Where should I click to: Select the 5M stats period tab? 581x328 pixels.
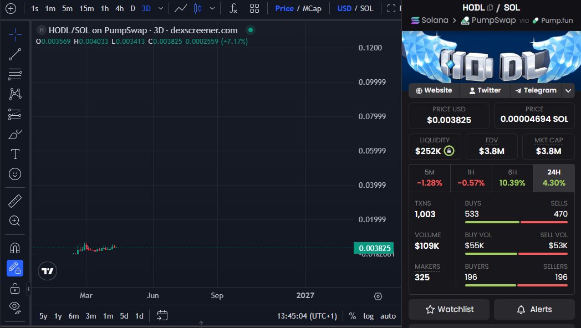[x=430, y=178]
